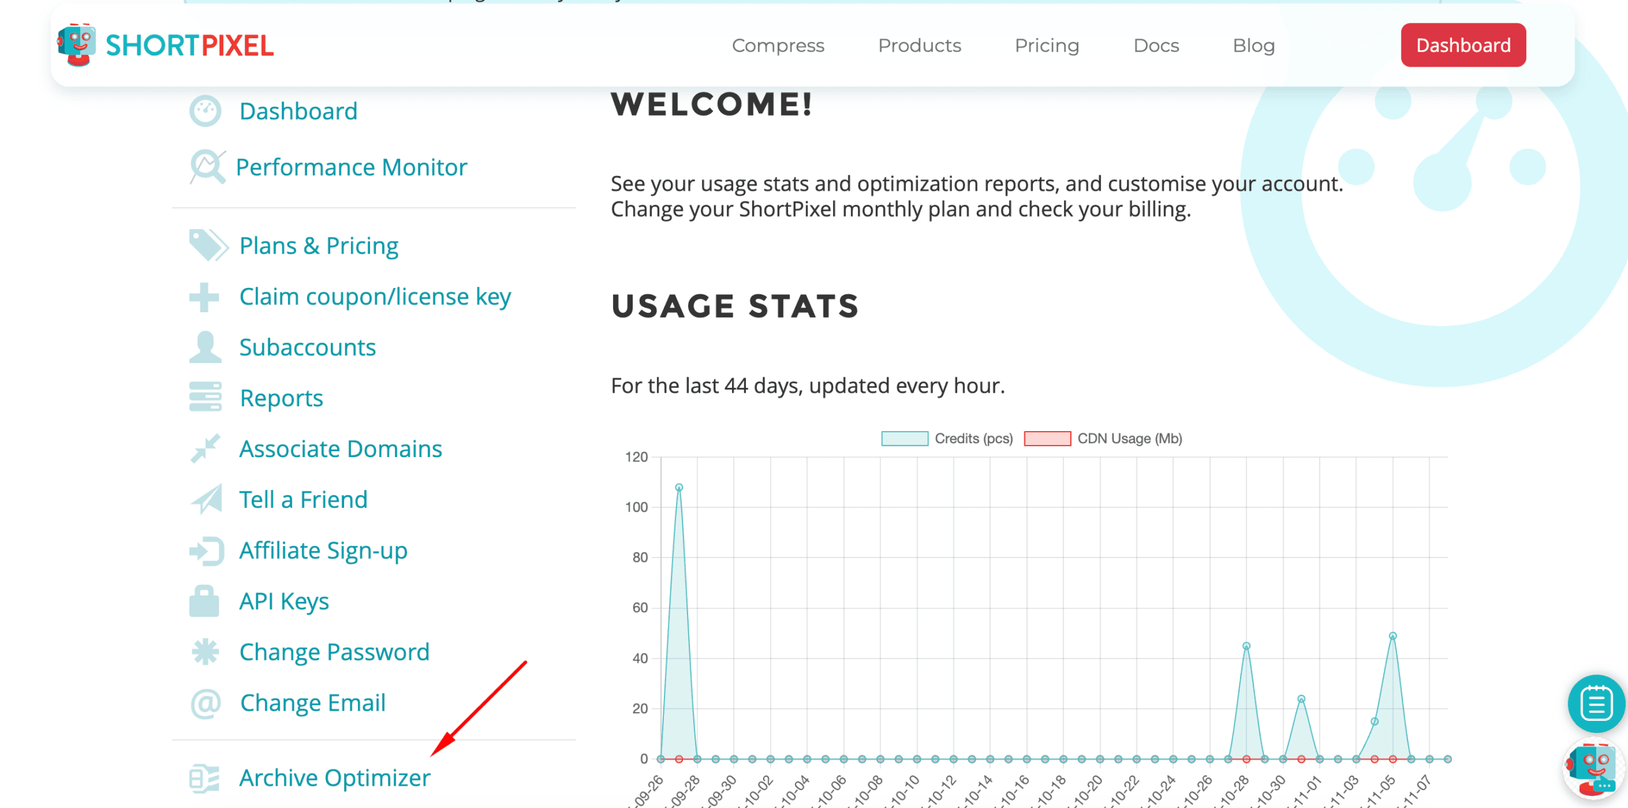The width and height of the screenshot is (1628, 808).
Task: Click the Reports list icon
Action: coord(205,397)
